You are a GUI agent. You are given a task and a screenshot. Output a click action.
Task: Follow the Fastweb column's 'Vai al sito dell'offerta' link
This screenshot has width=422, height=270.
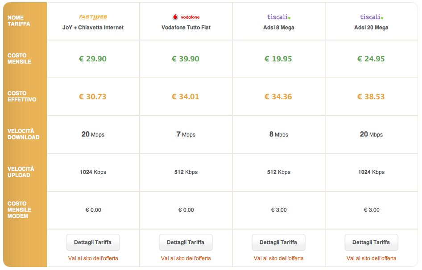point(93,258)
